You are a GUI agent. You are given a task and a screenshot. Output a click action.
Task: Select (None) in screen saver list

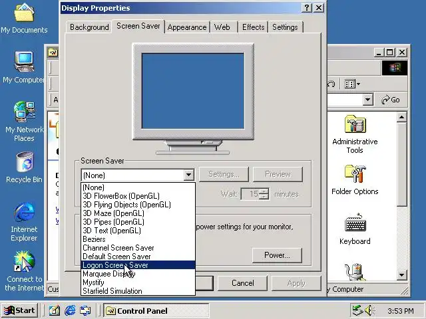(138, 187)
